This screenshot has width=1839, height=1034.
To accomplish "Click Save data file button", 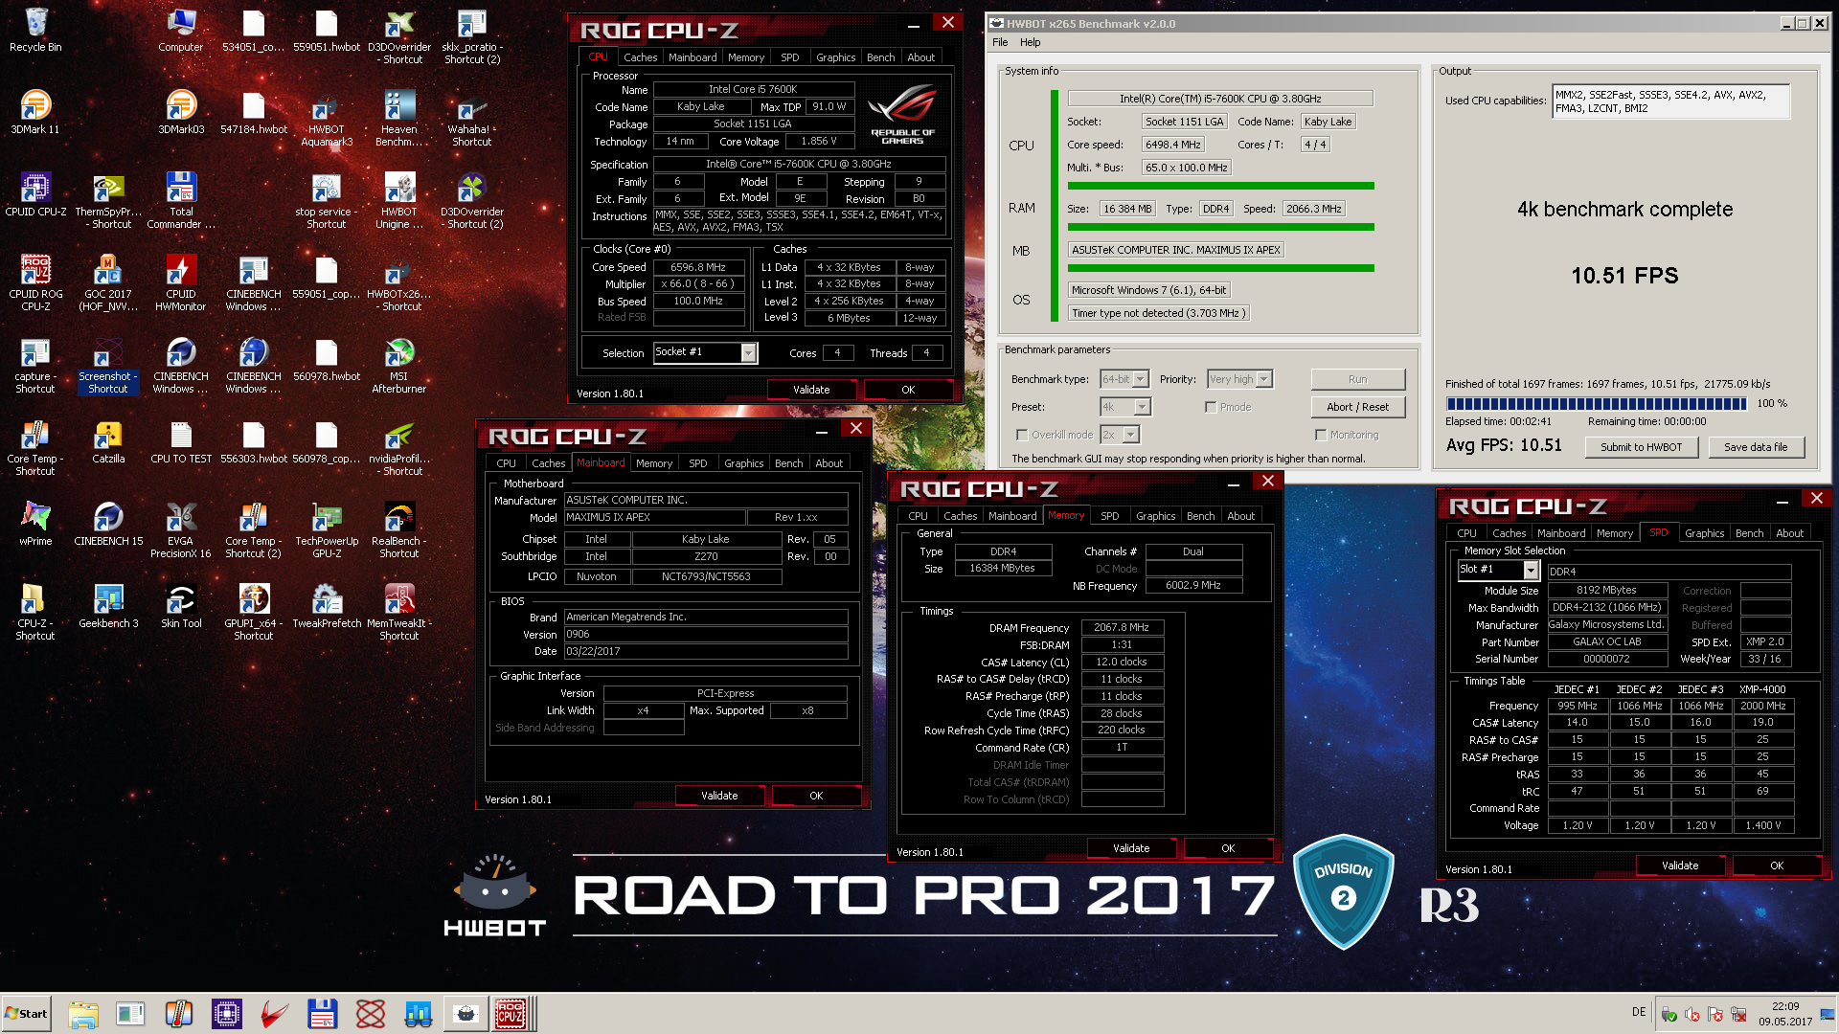I will tap(1756, 447).
